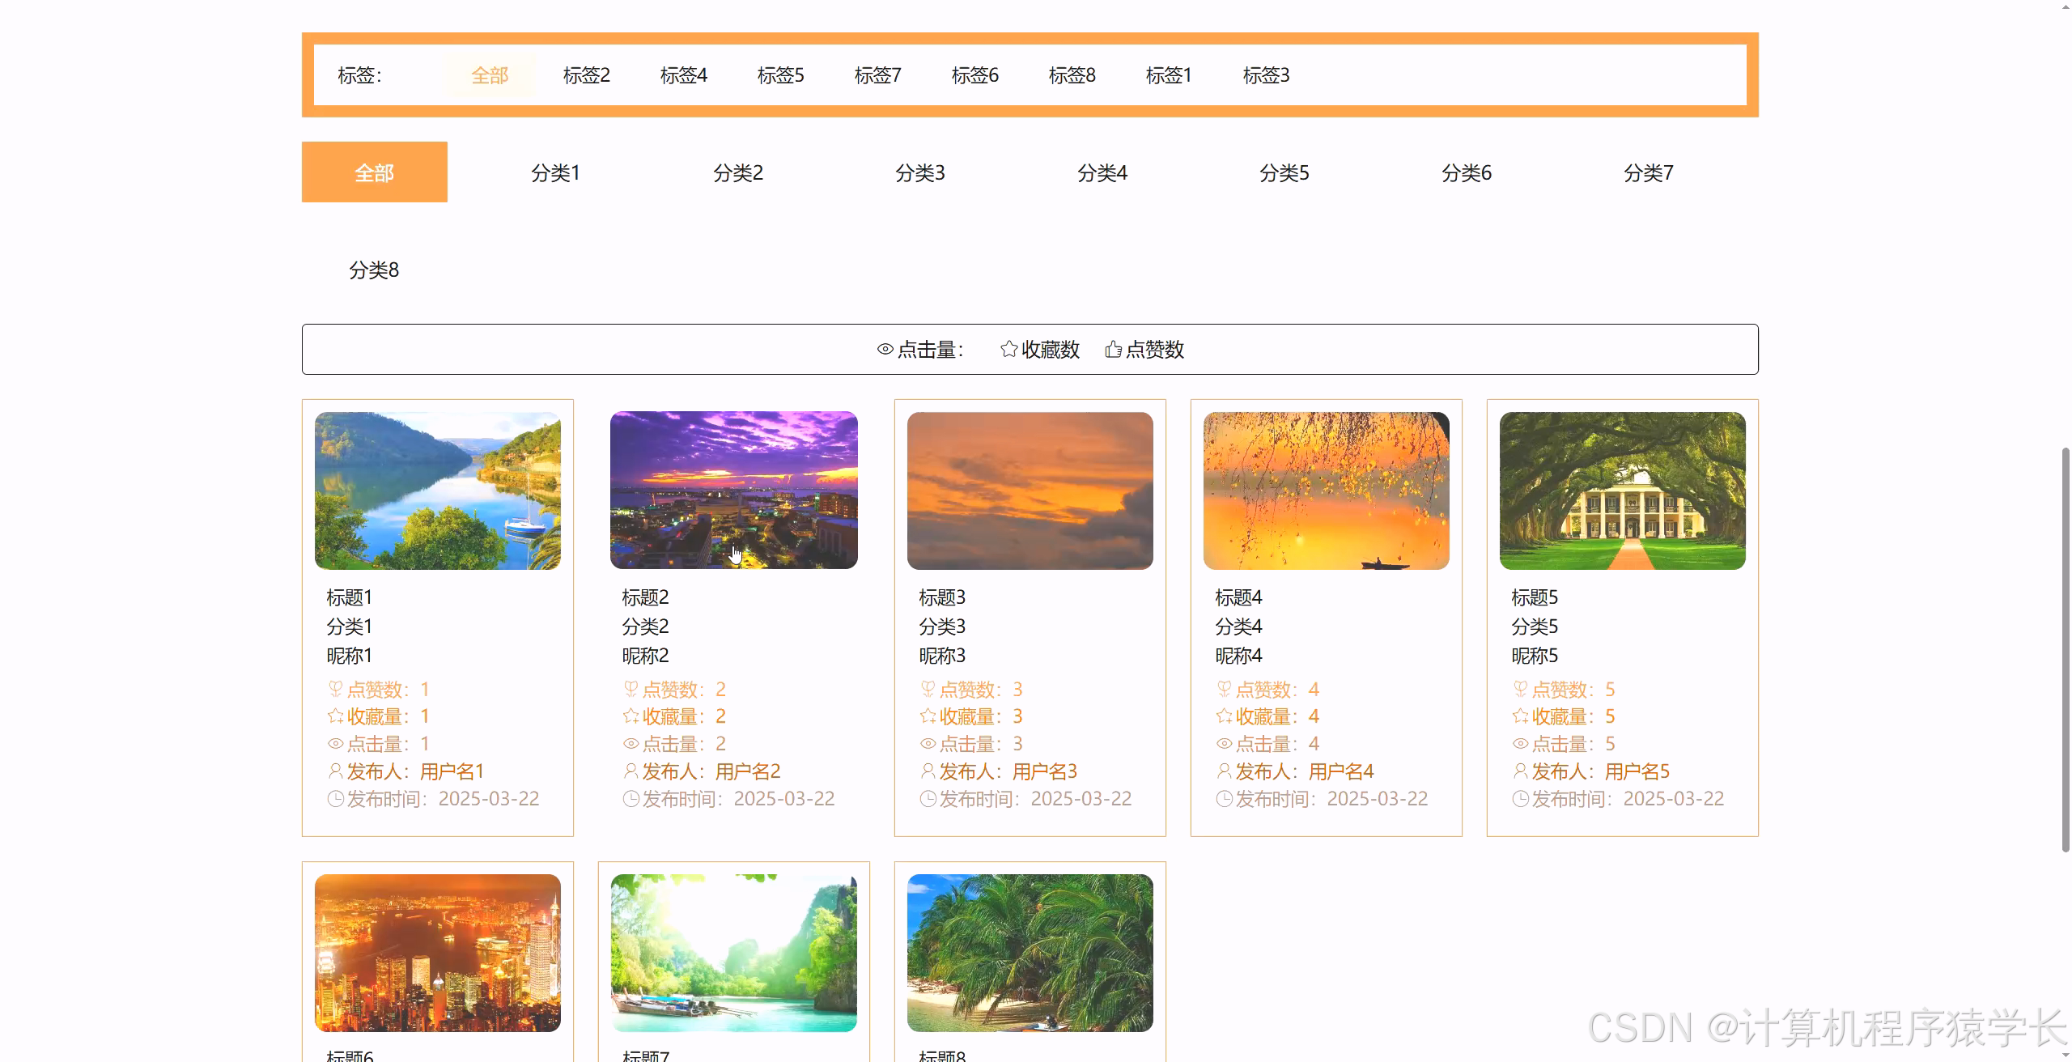Open the mansion under oaks thumbnail of 标题5

pos(1623,491)
